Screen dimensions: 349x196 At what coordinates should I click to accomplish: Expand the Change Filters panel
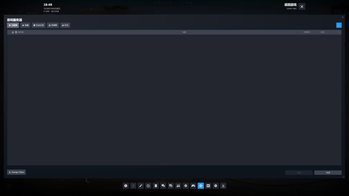tap(16, 172)
